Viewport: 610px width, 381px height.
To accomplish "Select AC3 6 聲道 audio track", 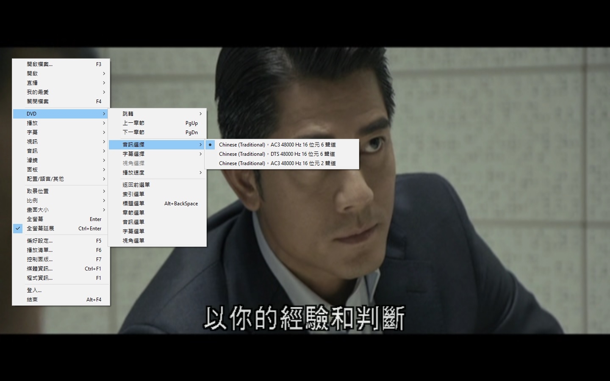I will point(282,145).
